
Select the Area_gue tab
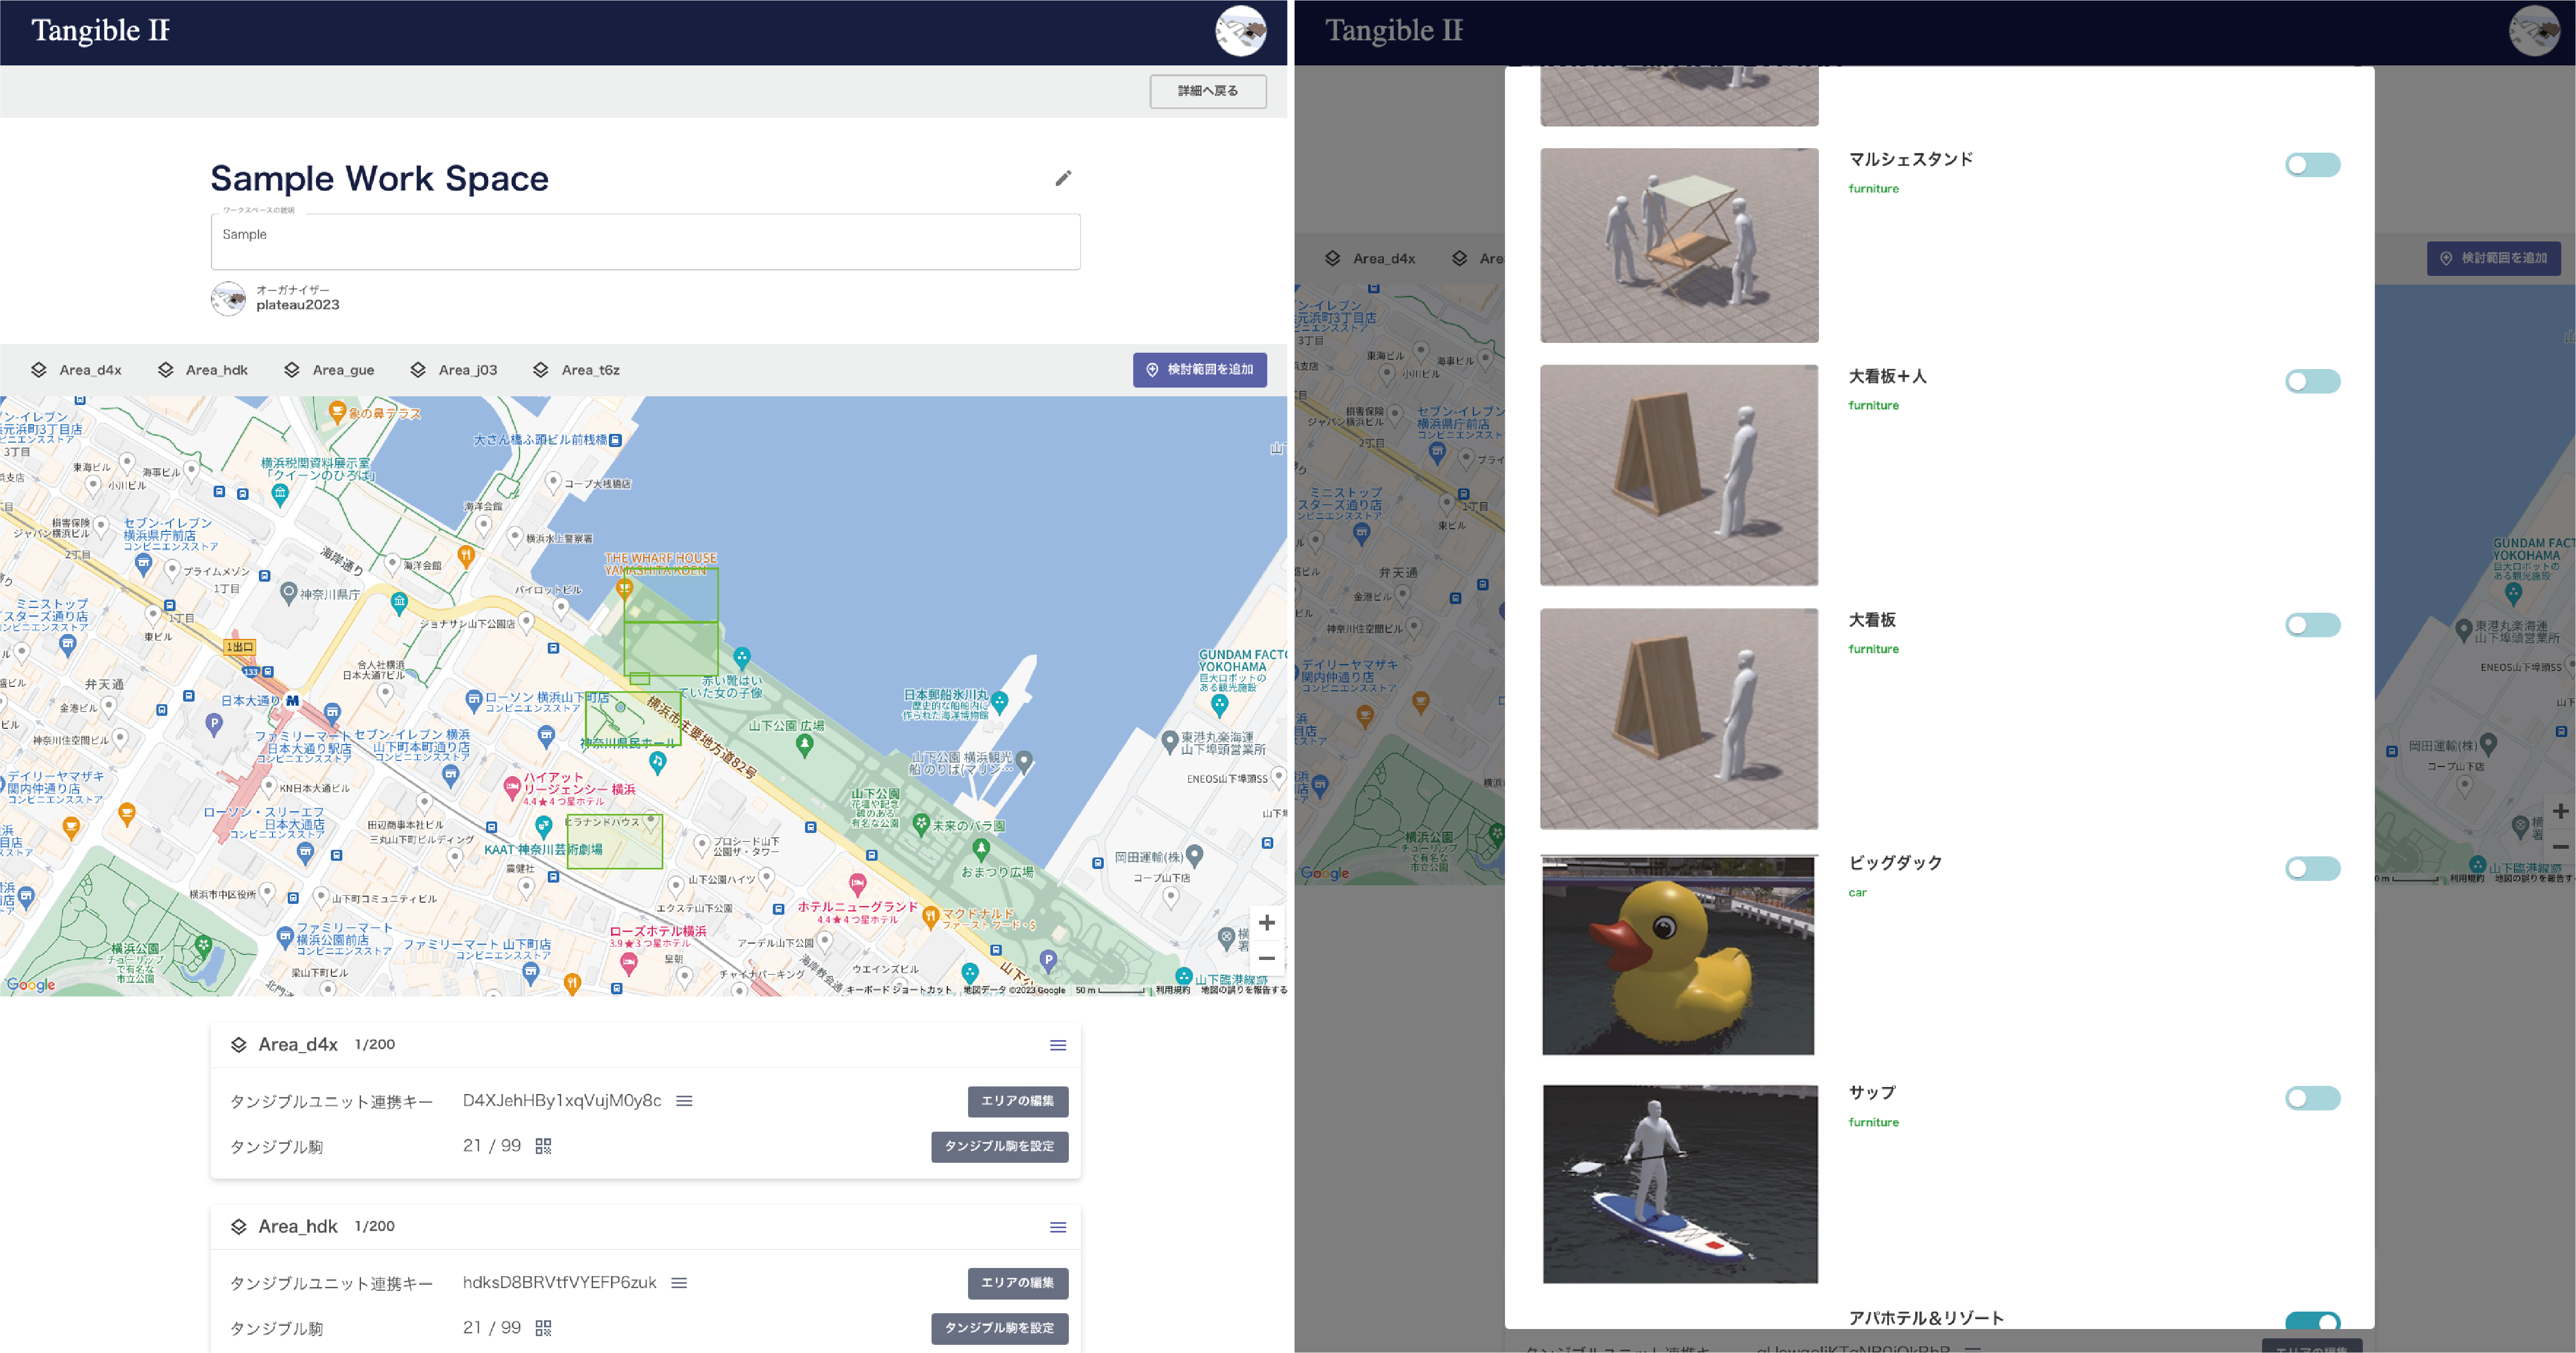tap(329, 370)
